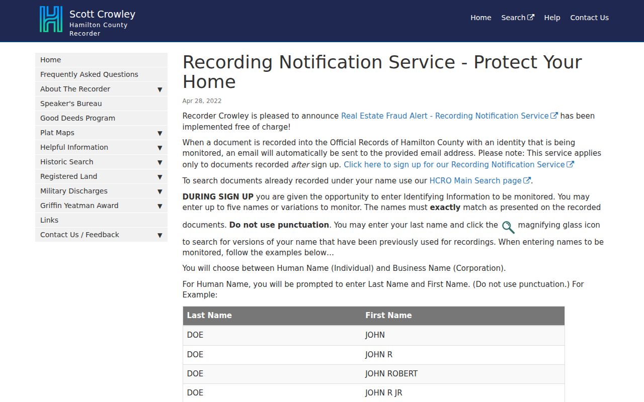The image size is (644, 402).
Task: Click the Hamilton County Recorder H logo
Action: [51, 20]
